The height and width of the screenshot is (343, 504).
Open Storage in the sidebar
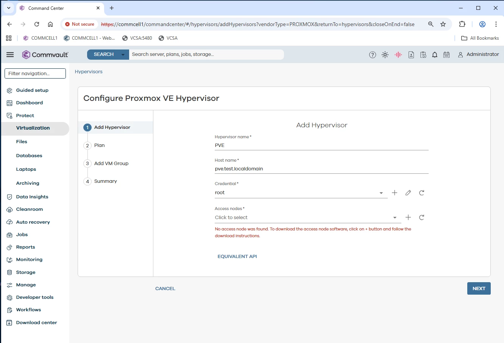point(26,272)
